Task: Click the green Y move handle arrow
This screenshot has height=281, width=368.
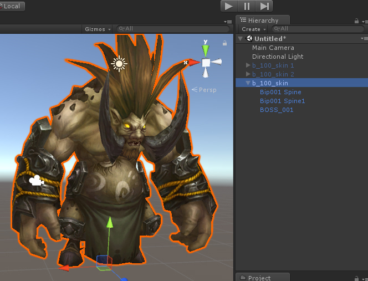Action: click(x=110, y=222)
